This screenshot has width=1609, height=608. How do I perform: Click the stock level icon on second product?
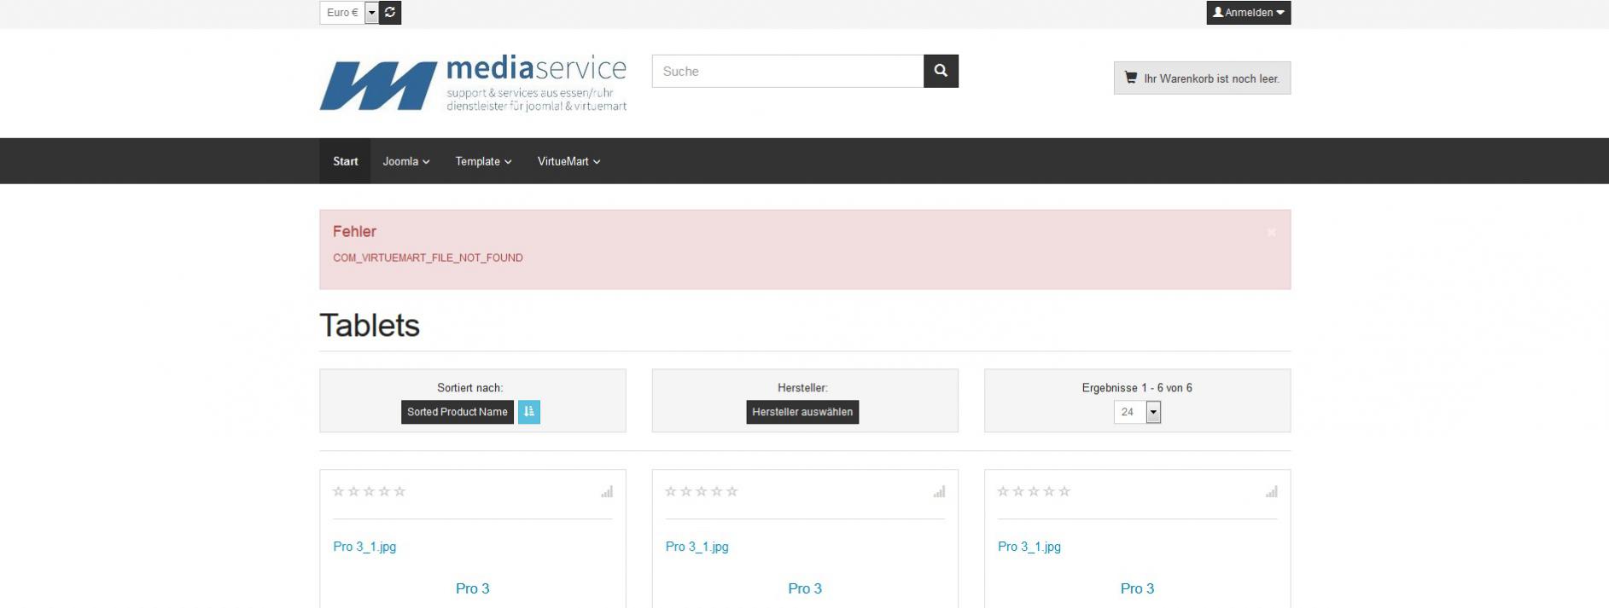click(939, 492)
